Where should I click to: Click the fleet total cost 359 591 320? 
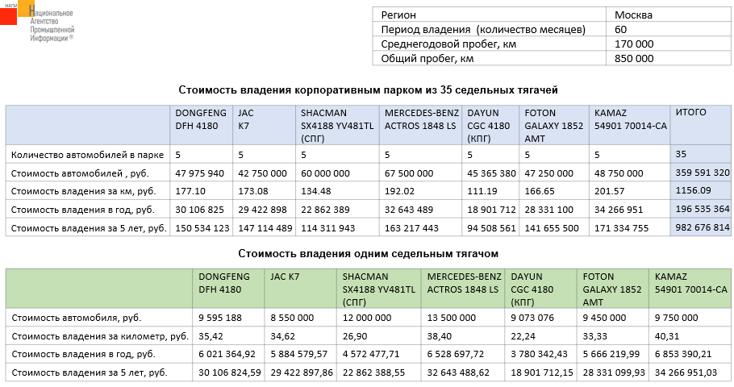[700, 173]
